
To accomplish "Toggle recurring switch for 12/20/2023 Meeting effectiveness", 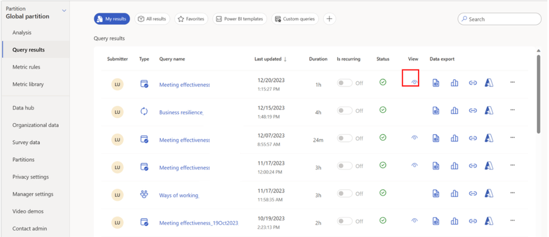I will click(x=345, y=82).
